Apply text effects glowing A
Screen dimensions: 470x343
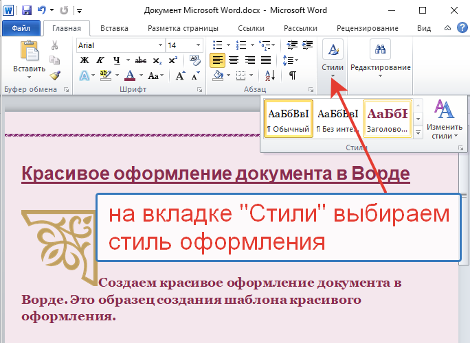tap(85, 75)
